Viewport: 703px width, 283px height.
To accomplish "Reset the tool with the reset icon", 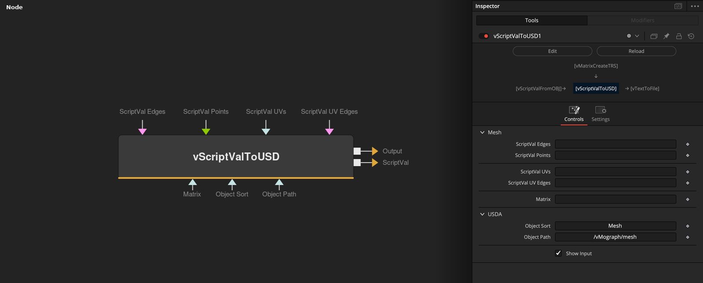I will pyautogui.click(x=691, y=36).
